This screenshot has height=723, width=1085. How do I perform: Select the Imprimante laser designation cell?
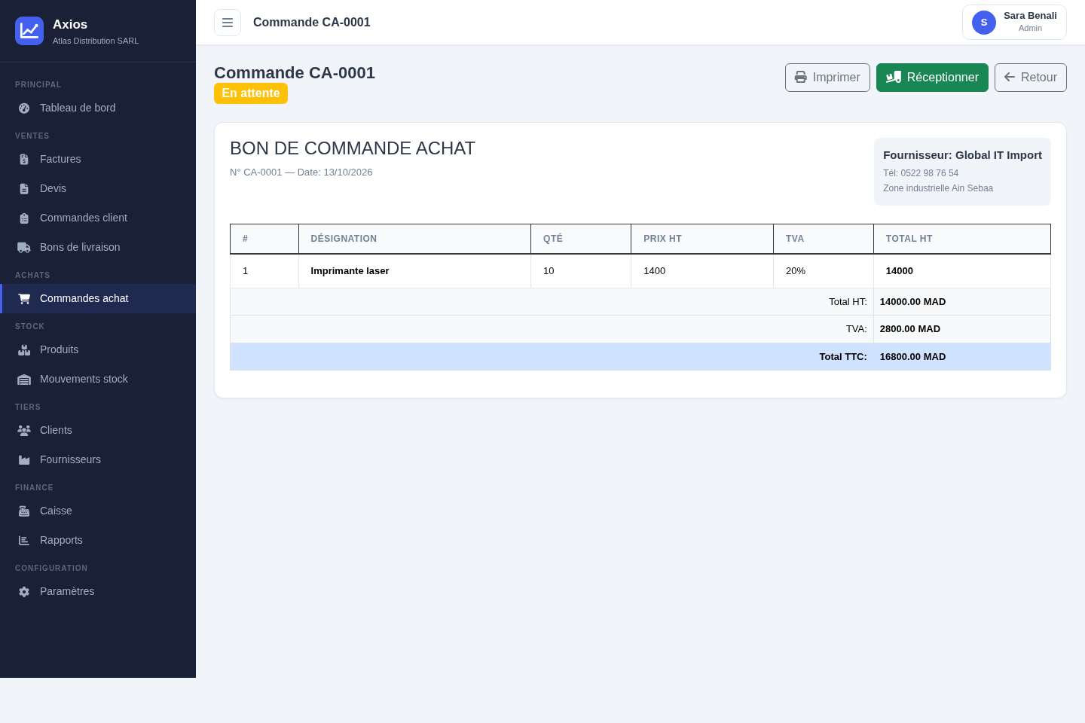[414, 271]
